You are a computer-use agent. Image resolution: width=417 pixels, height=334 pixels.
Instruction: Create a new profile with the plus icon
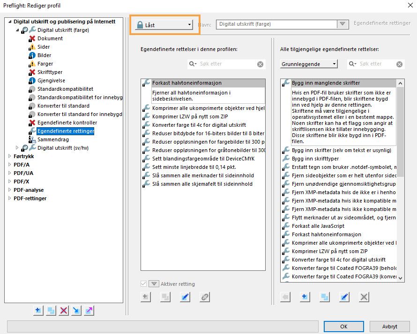(38, 310)
